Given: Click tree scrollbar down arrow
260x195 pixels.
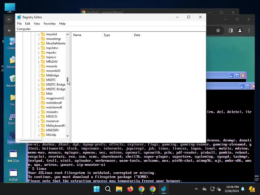Looking at the screenshot, I should [68, 136].
